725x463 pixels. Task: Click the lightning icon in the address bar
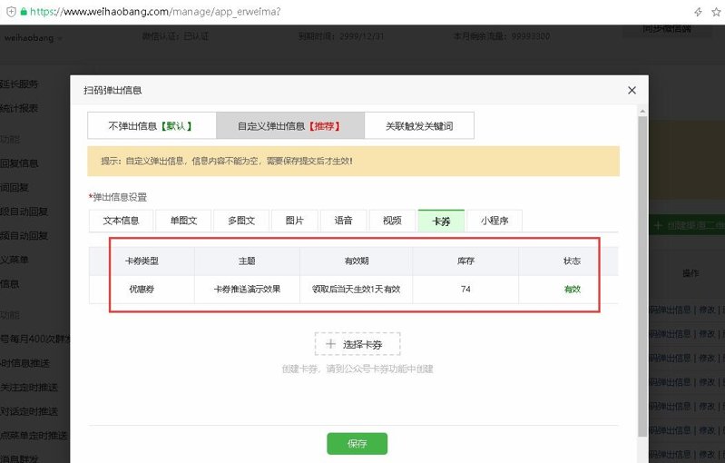pyautogui.click(x=698, y=12)
